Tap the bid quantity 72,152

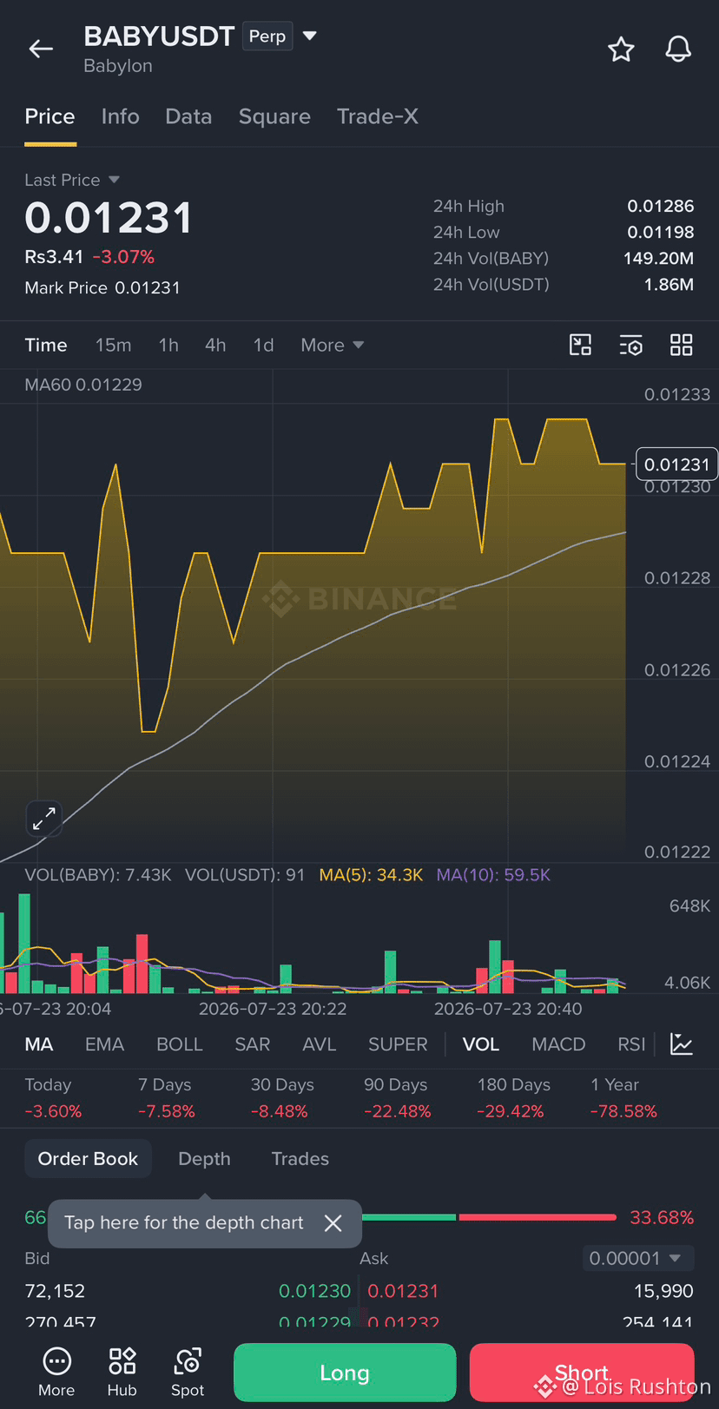55,1291
